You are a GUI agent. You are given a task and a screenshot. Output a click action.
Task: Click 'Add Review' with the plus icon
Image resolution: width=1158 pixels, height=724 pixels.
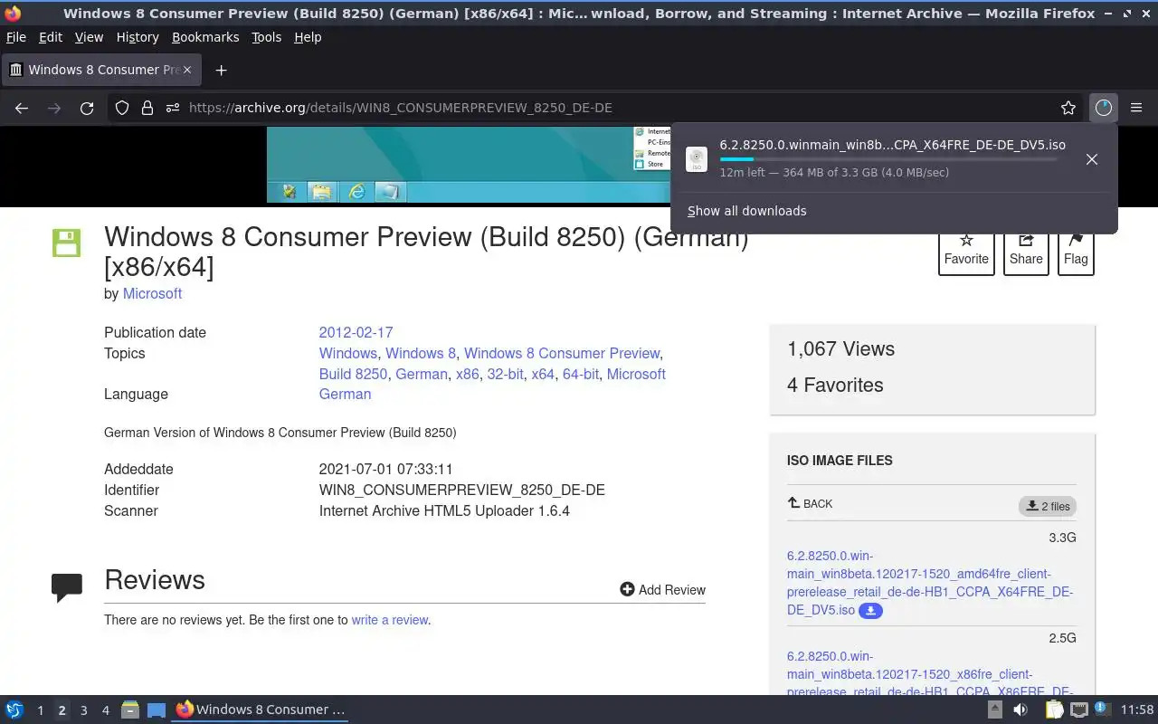[662, 590]
